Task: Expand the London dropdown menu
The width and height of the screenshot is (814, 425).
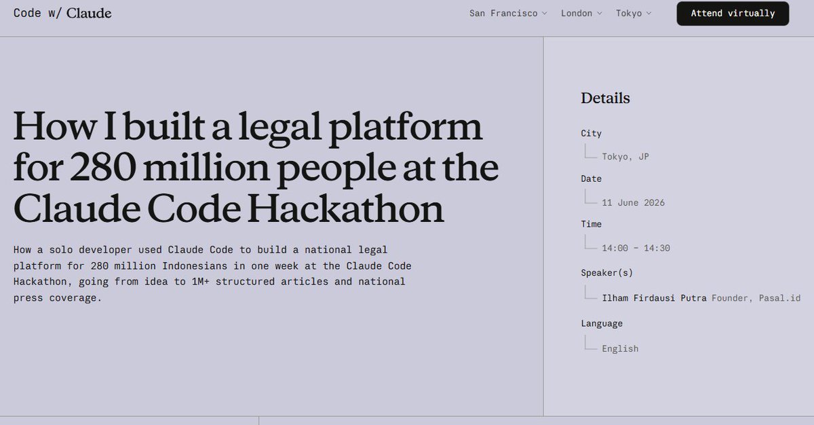Action: tap(581, 14)
